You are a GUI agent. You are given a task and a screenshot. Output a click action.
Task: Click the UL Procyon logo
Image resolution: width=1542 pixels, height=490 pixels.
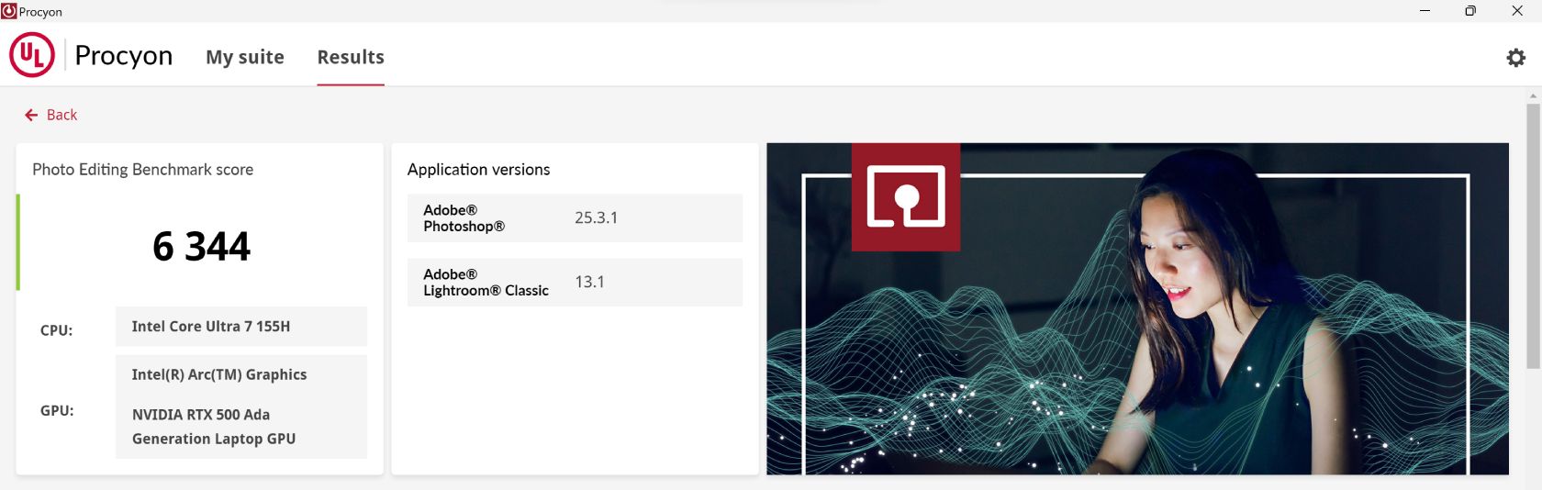32,55
